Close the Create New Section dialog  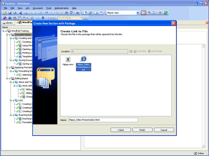[x=173, y=23]
